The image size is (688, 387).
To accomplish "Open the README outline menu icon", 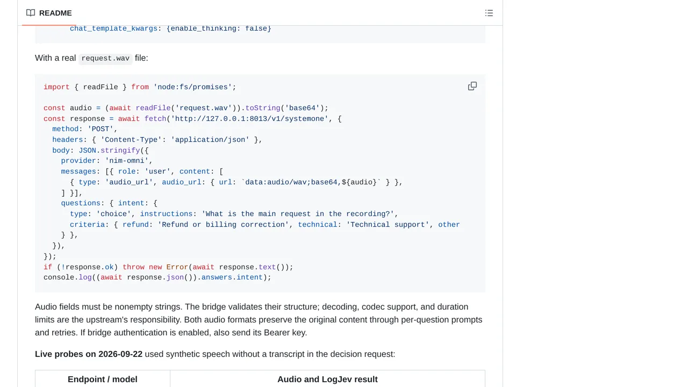I will tap(489, 13).
